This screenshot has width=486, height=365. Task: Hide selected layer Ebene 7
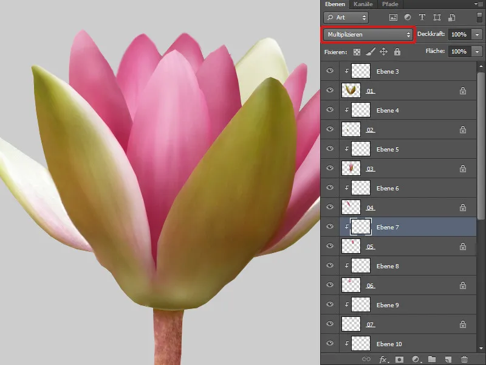[330, 226]
